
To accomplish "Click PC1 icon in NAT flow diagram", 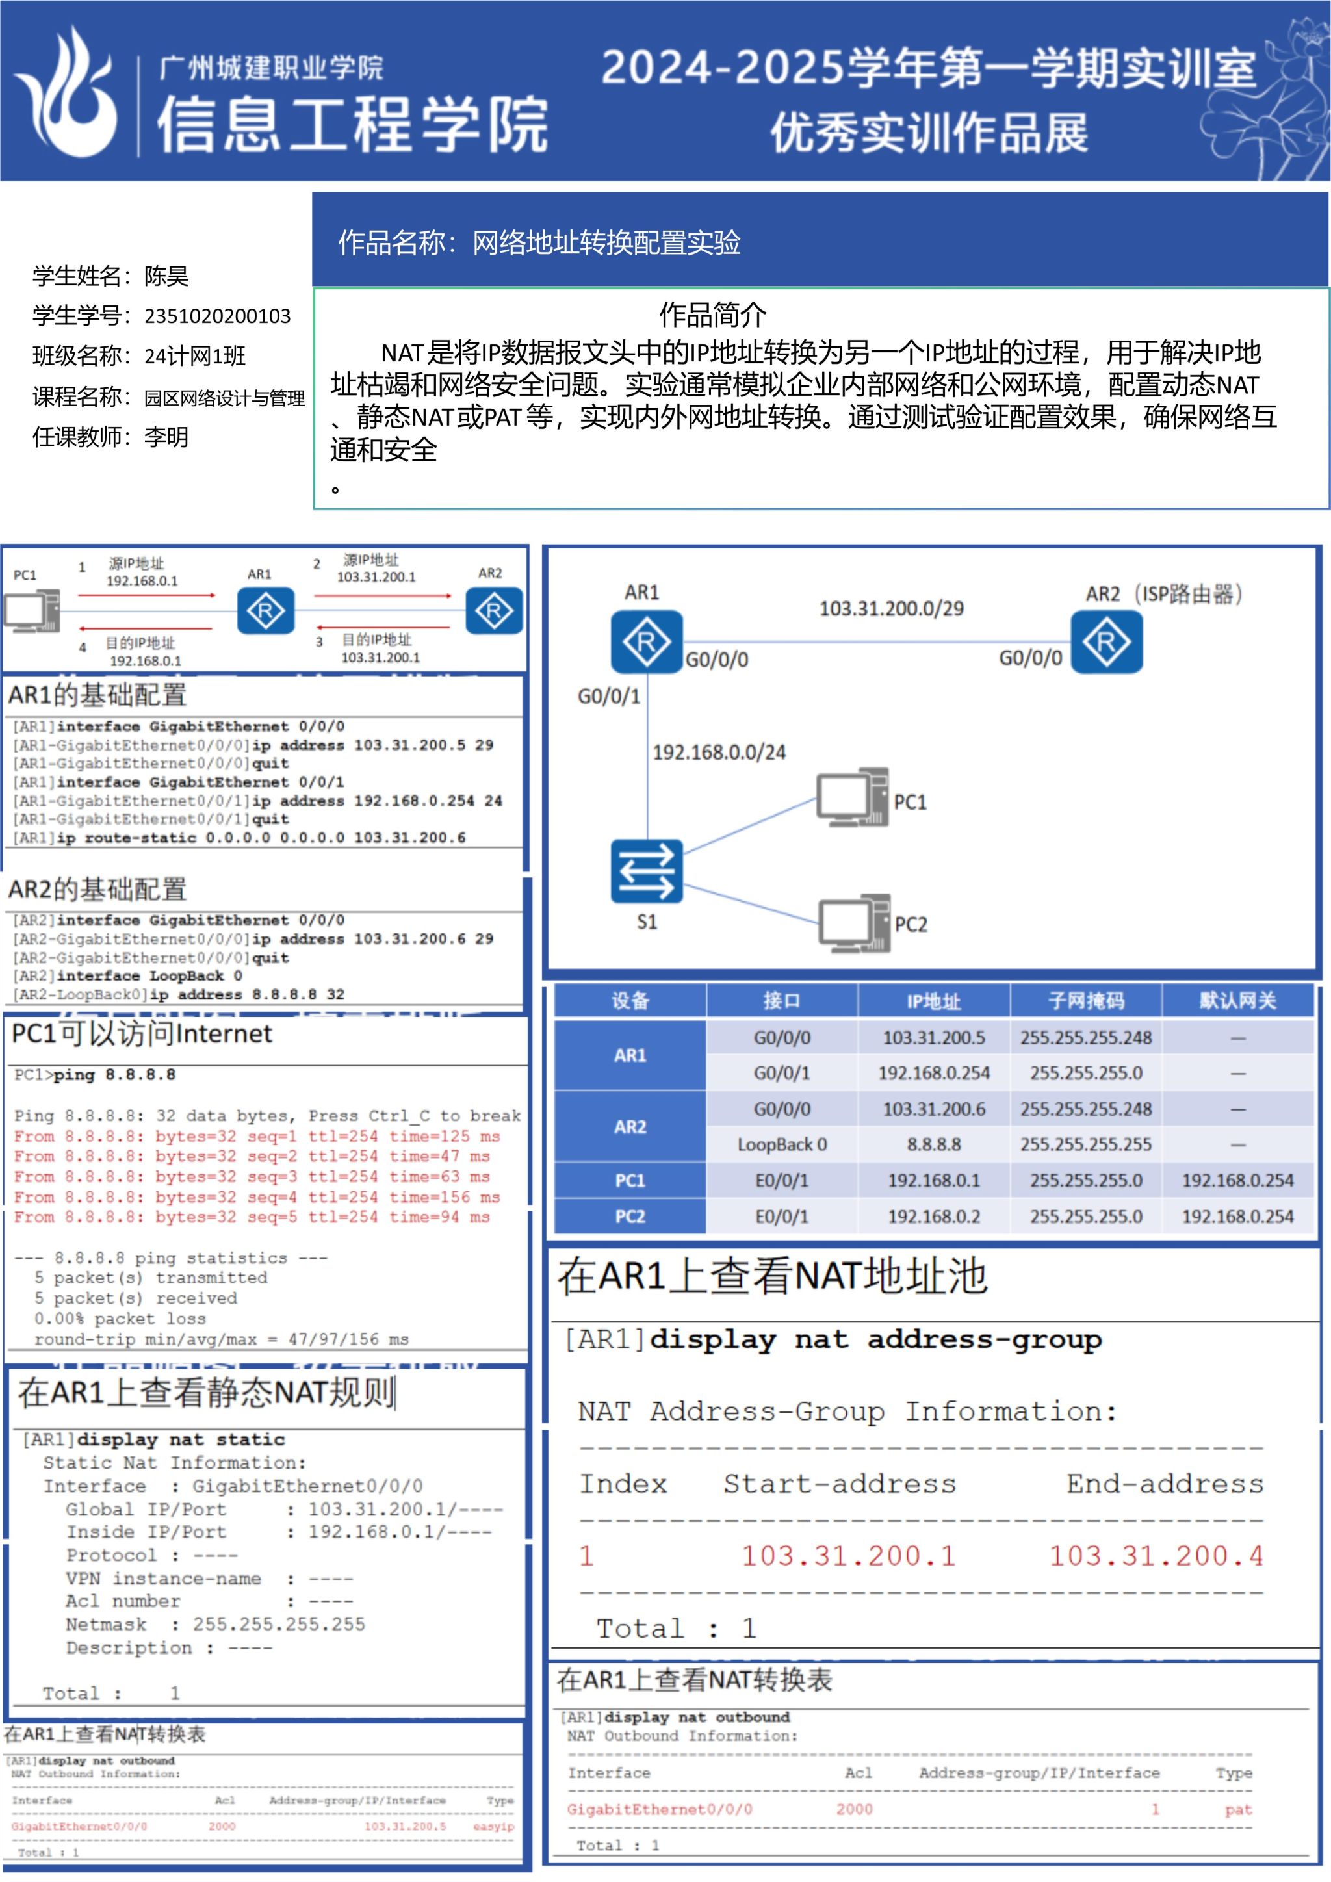I will 31,611.
